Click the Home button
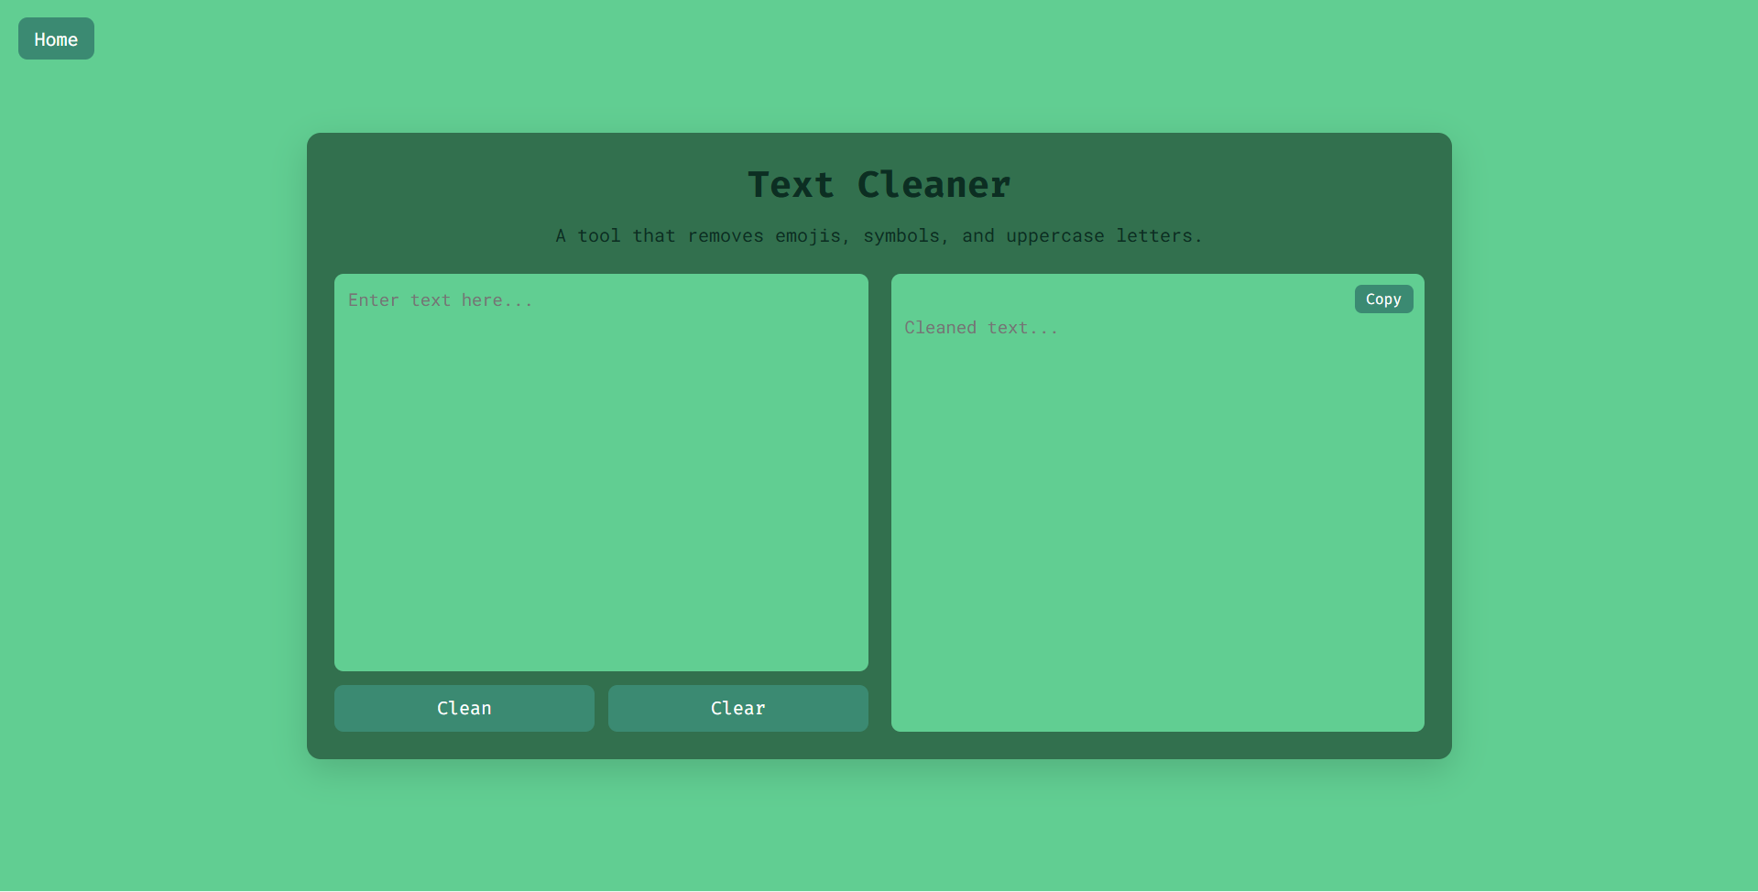1758x892 pixels. (x=56, y=38)
